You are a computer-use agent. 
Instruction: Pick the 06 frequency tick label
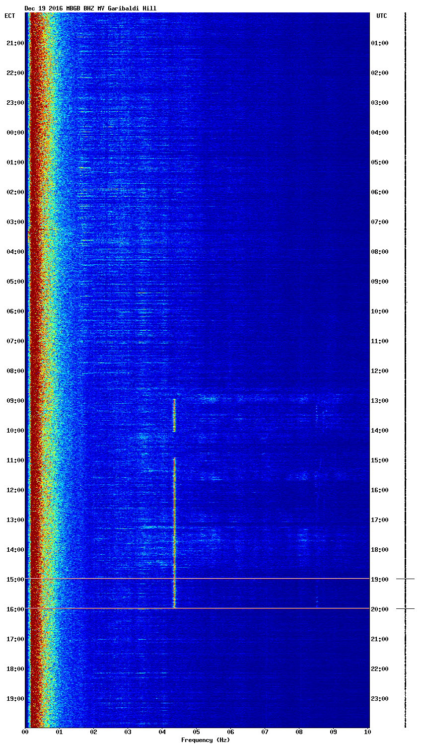[231, 732]
